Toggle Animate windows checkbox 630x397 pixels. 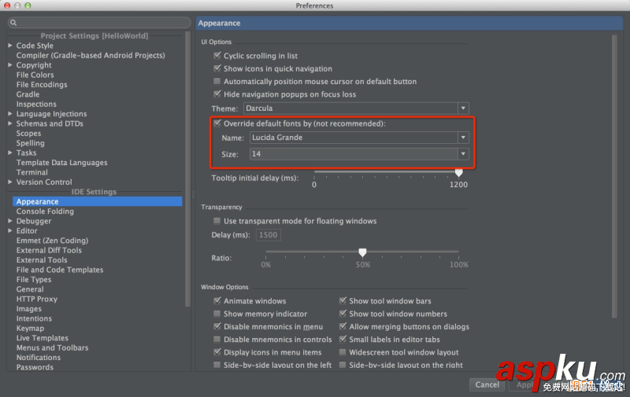(x=217, y=300)
